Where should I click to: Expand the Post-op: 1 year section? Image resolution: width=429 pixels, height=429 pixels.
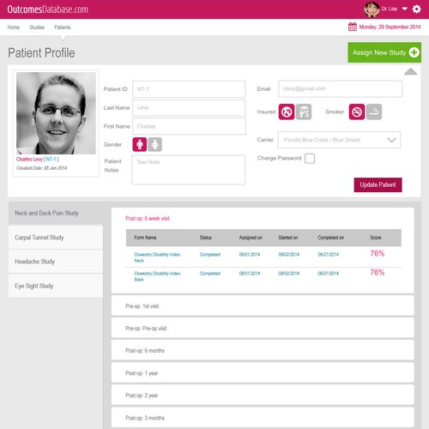[x=263, y=373]
